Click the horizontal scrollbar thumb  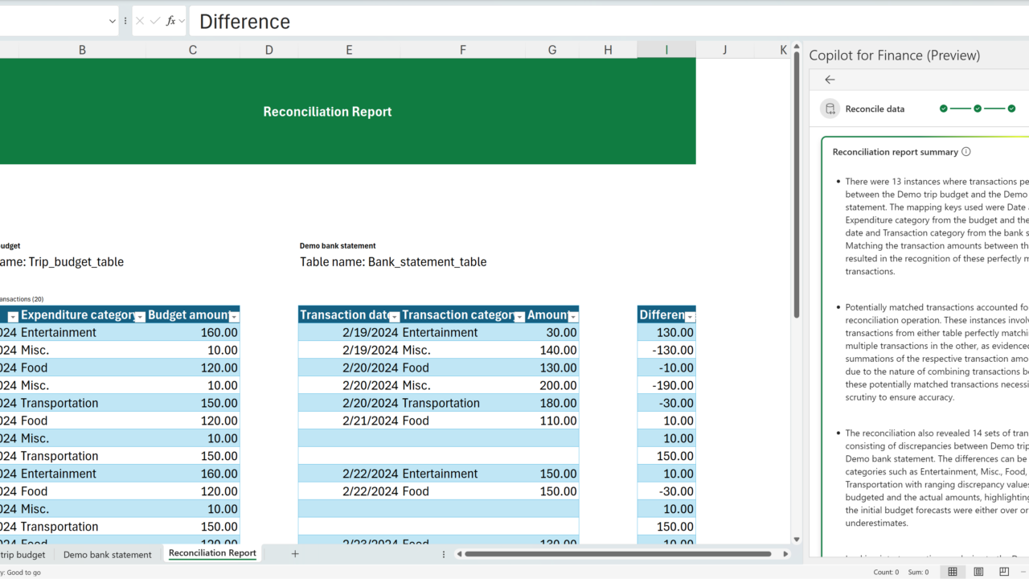point(618,553)
